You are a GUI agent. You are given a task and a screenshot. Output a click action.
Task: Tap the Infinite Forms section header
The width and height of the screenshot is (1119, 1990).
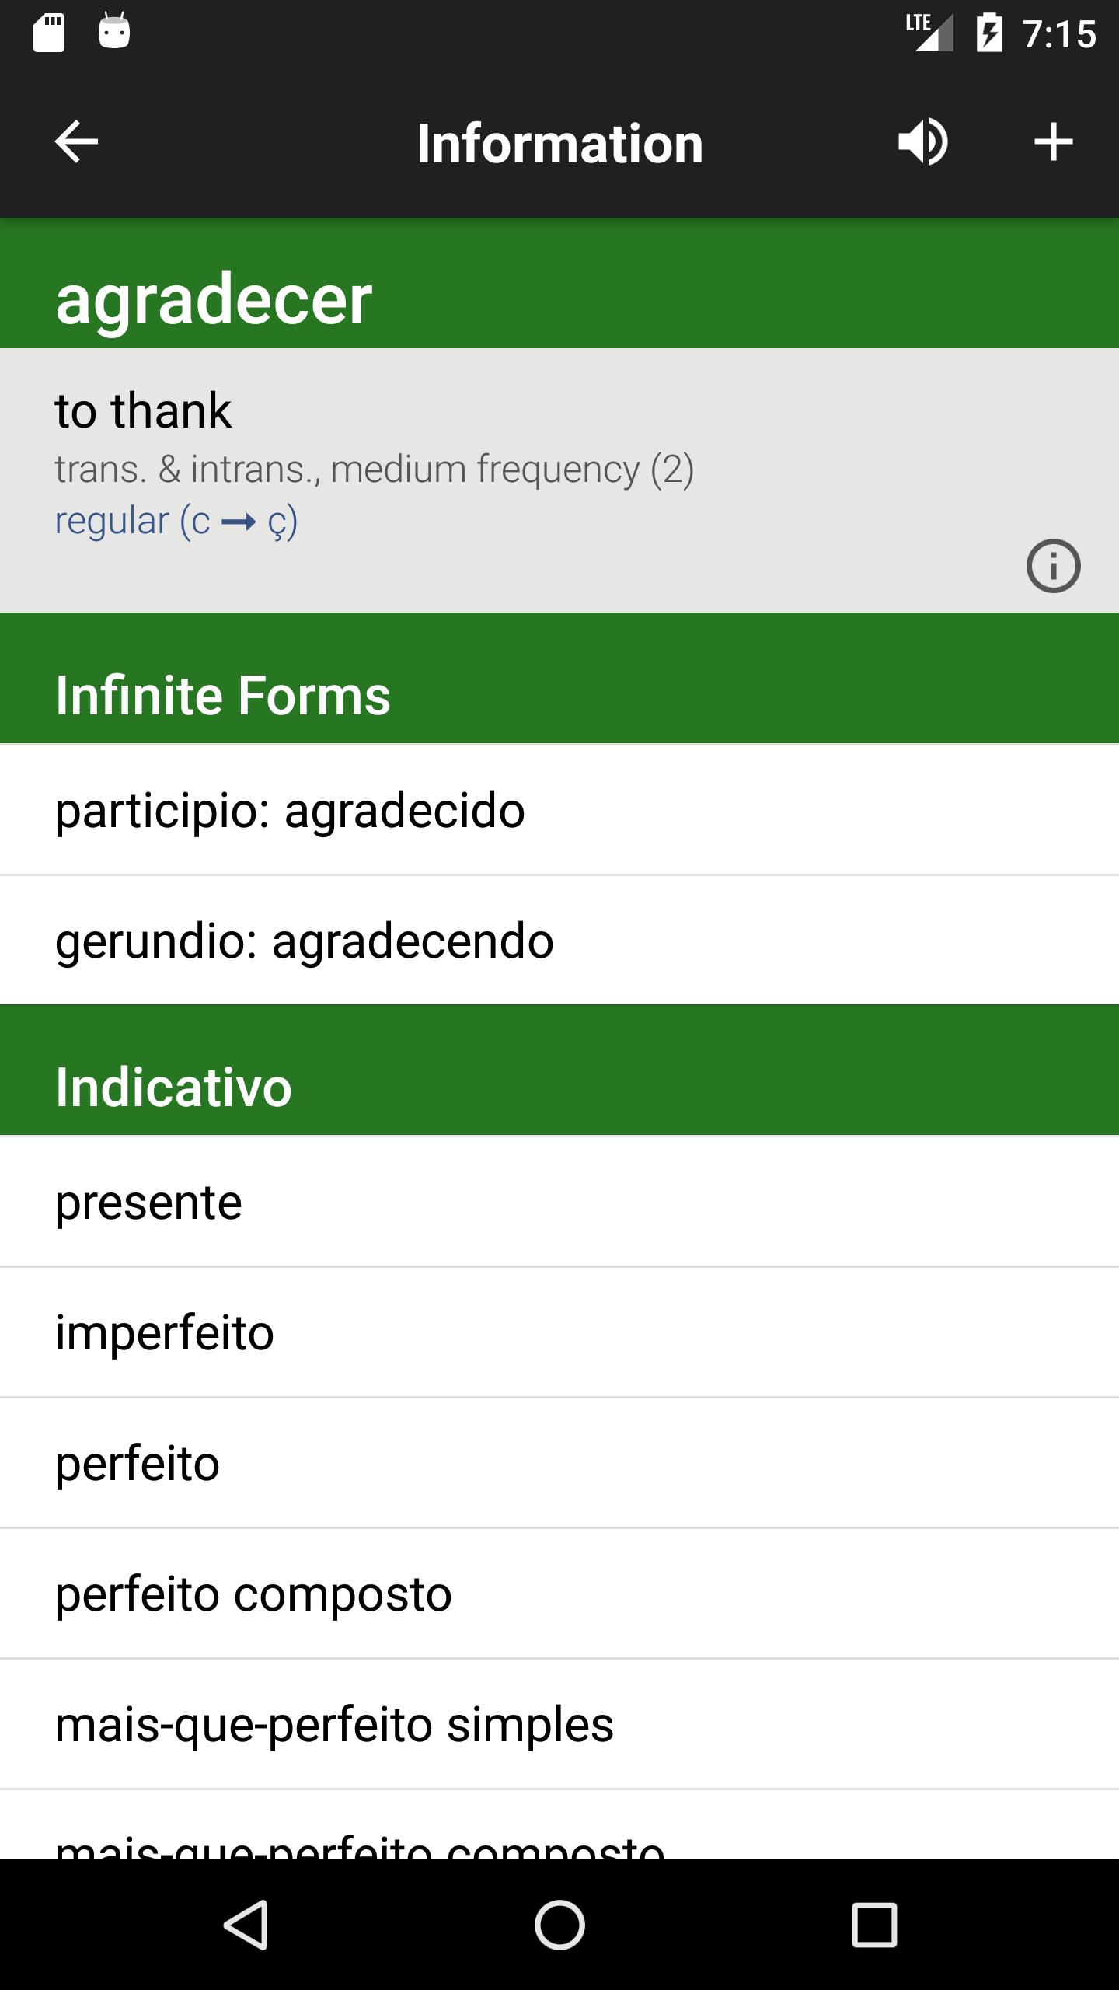pos(559,679)
